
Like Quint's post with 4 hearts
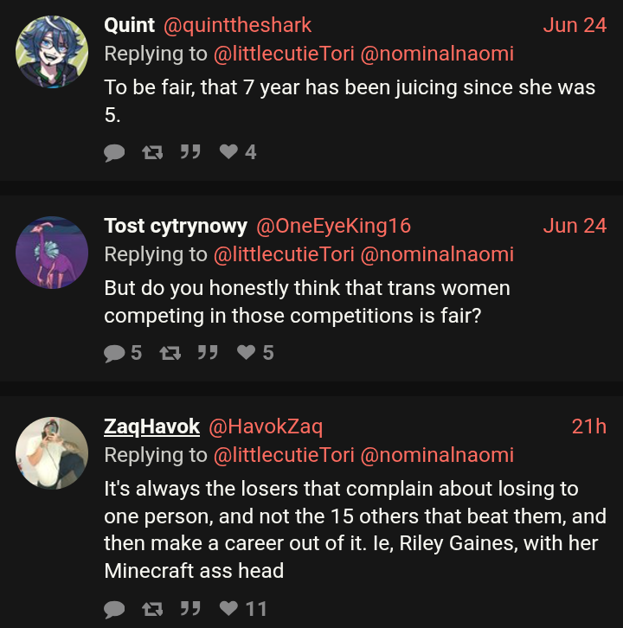(228, 153)
